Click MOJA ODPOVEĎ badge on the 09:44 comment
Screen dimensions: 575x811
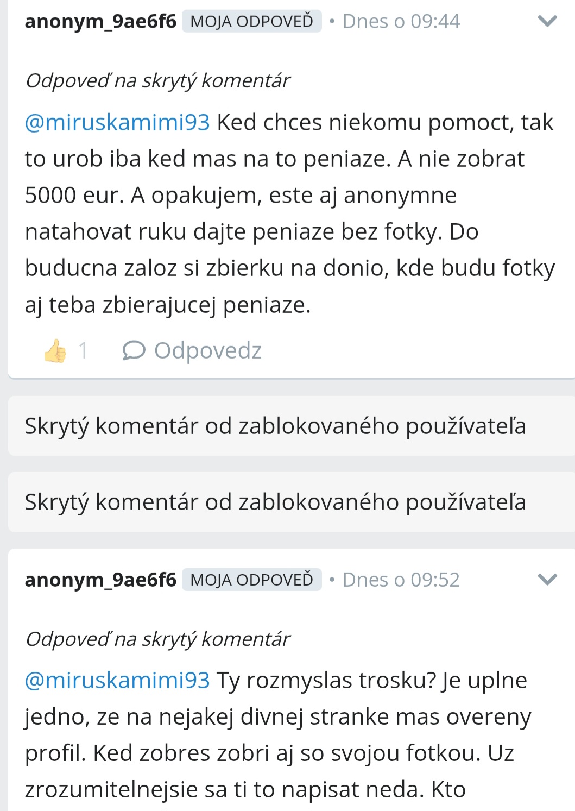252,21
